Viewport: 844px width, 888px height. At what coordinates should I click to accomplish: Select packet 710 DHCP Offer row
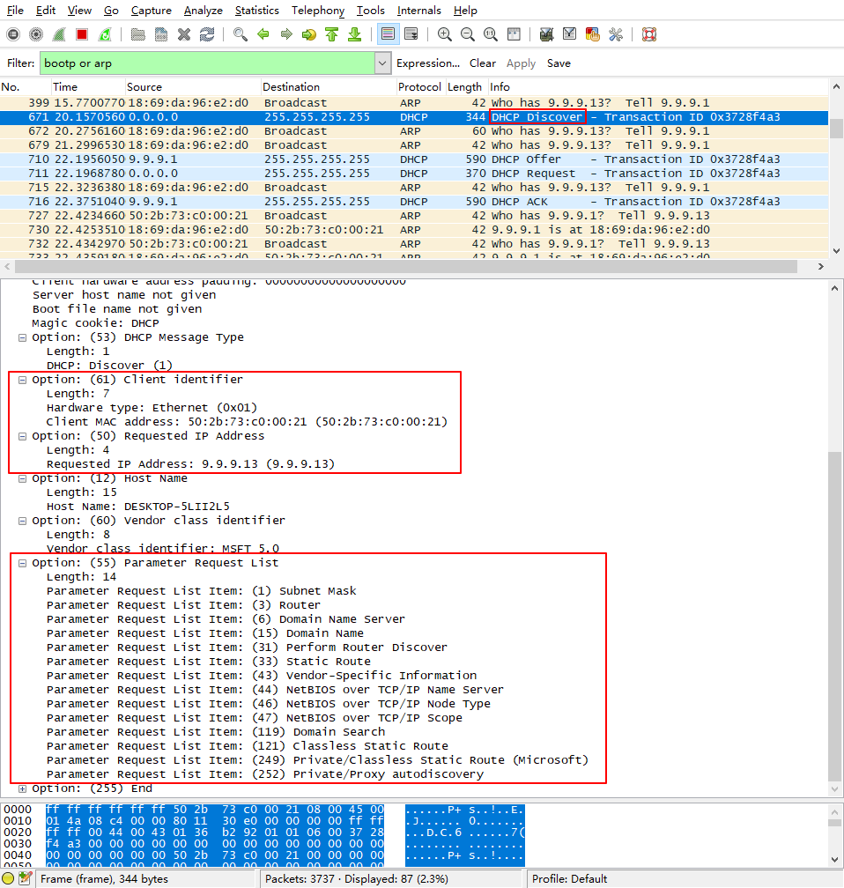[x=414, y=159]
